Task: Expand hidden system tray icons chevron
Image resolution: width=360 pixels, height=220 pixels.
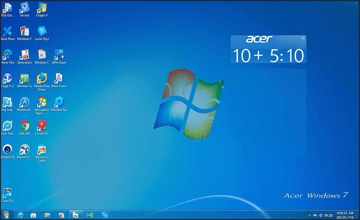Action: [x=309, y=215]
